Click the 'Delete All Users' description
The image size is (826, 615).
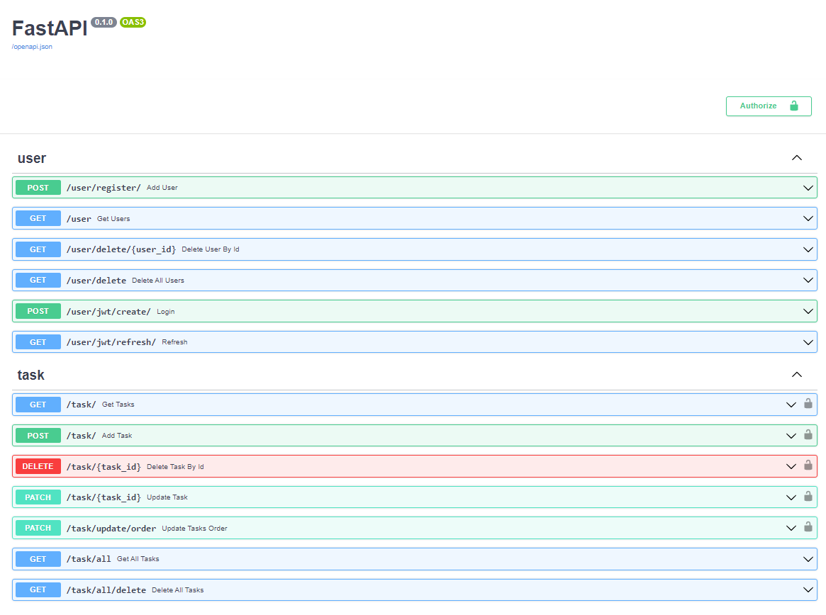158,280
